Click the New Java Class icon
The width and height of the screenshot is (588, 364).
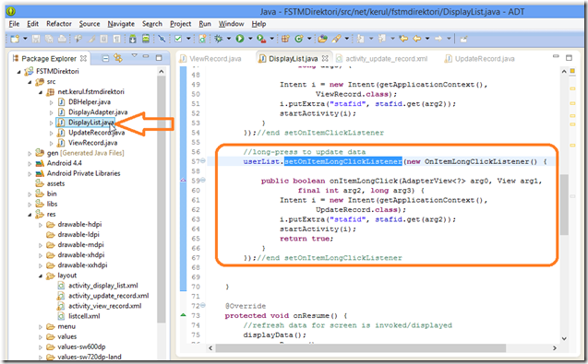299,39
